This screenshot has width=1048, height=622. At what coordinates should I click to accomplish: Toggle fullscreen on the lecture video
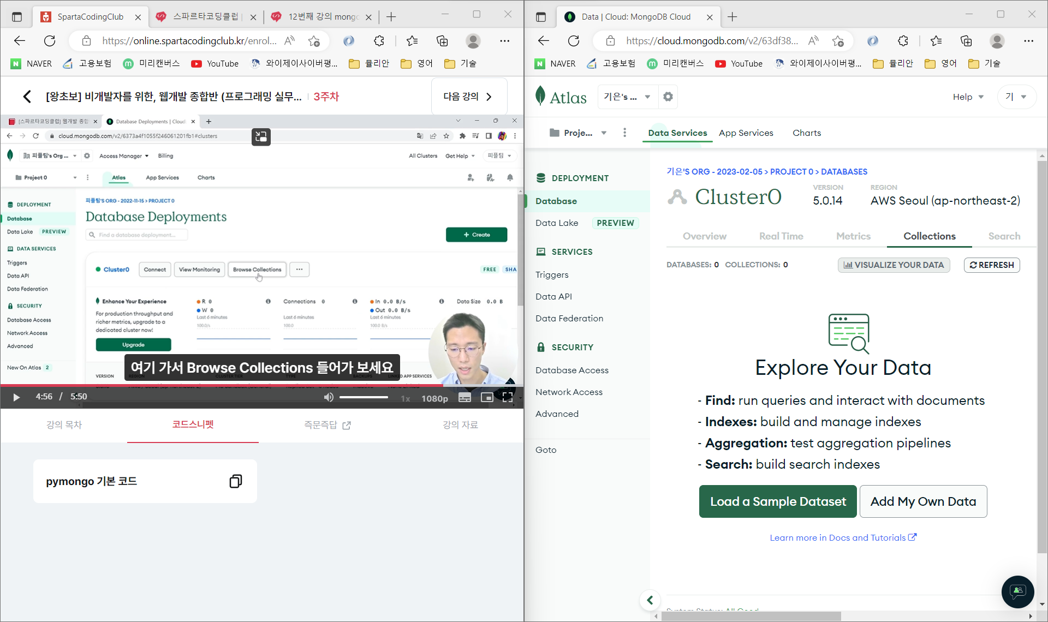click(508, 397)
